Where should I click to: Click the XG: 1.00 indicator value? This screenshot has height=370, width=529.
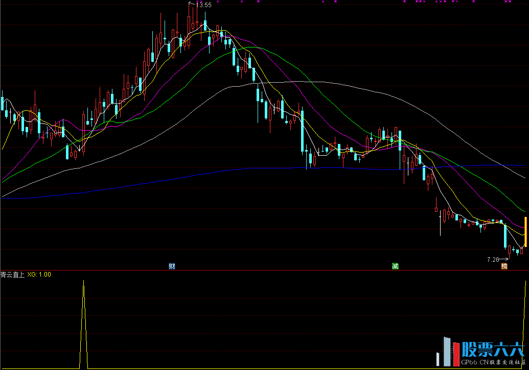[39, 275]
